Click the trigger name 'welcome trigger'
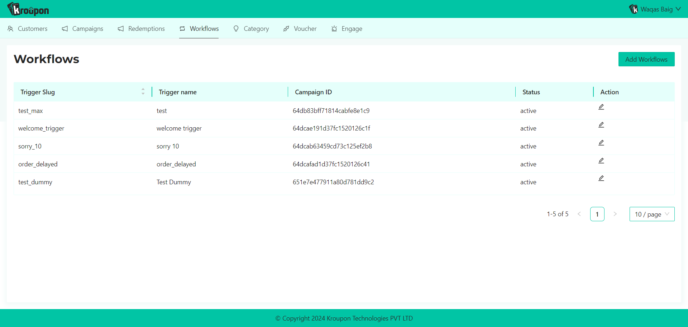 (x=179, y=128)
